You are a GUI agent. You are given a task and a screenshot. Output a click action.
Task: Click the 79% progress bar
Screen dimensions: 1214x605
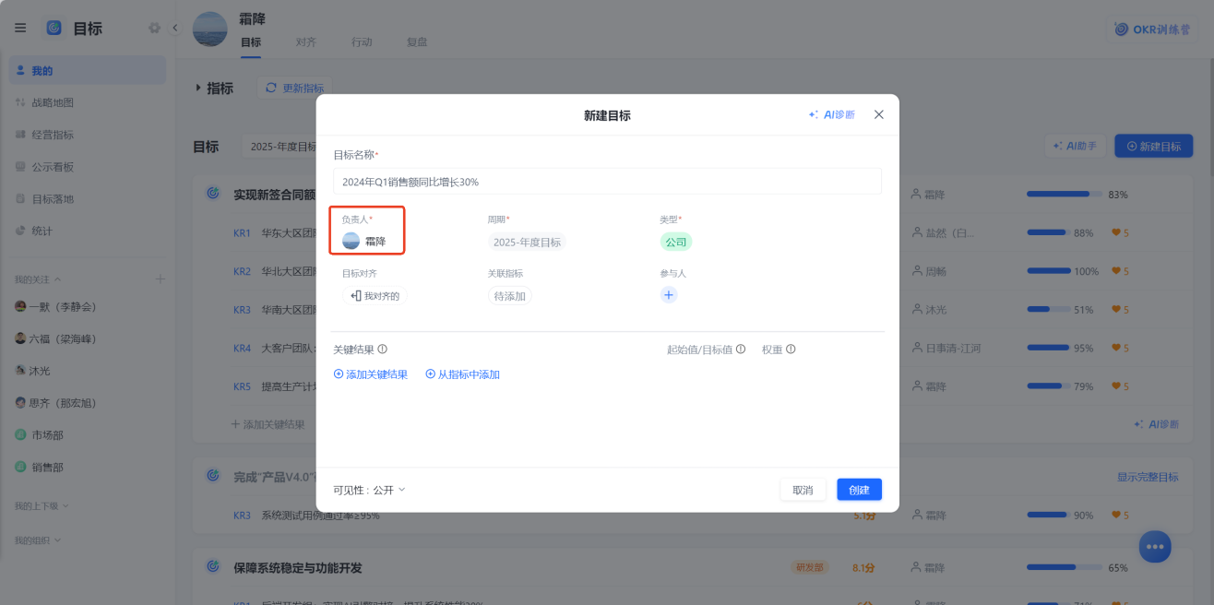1049,386
